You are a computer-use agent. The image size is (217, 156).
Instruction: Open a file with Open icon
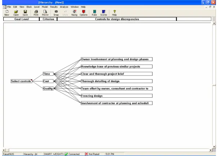click(x=16, y=13)
